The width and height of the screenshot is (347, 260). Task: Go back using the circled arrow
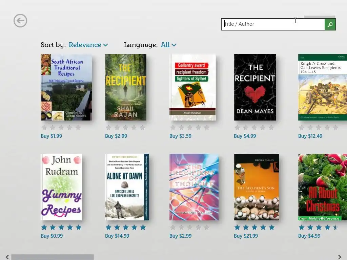[x=20, y=21]
